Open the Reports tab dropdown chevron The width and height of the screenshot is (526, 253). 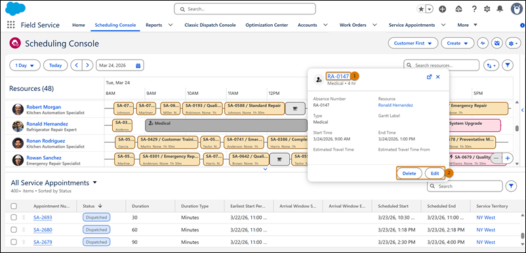pyautogui.click(x=171, y=25)
